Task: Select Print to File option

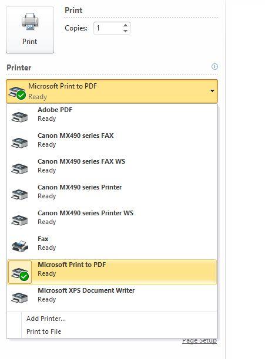Action: 44,331
